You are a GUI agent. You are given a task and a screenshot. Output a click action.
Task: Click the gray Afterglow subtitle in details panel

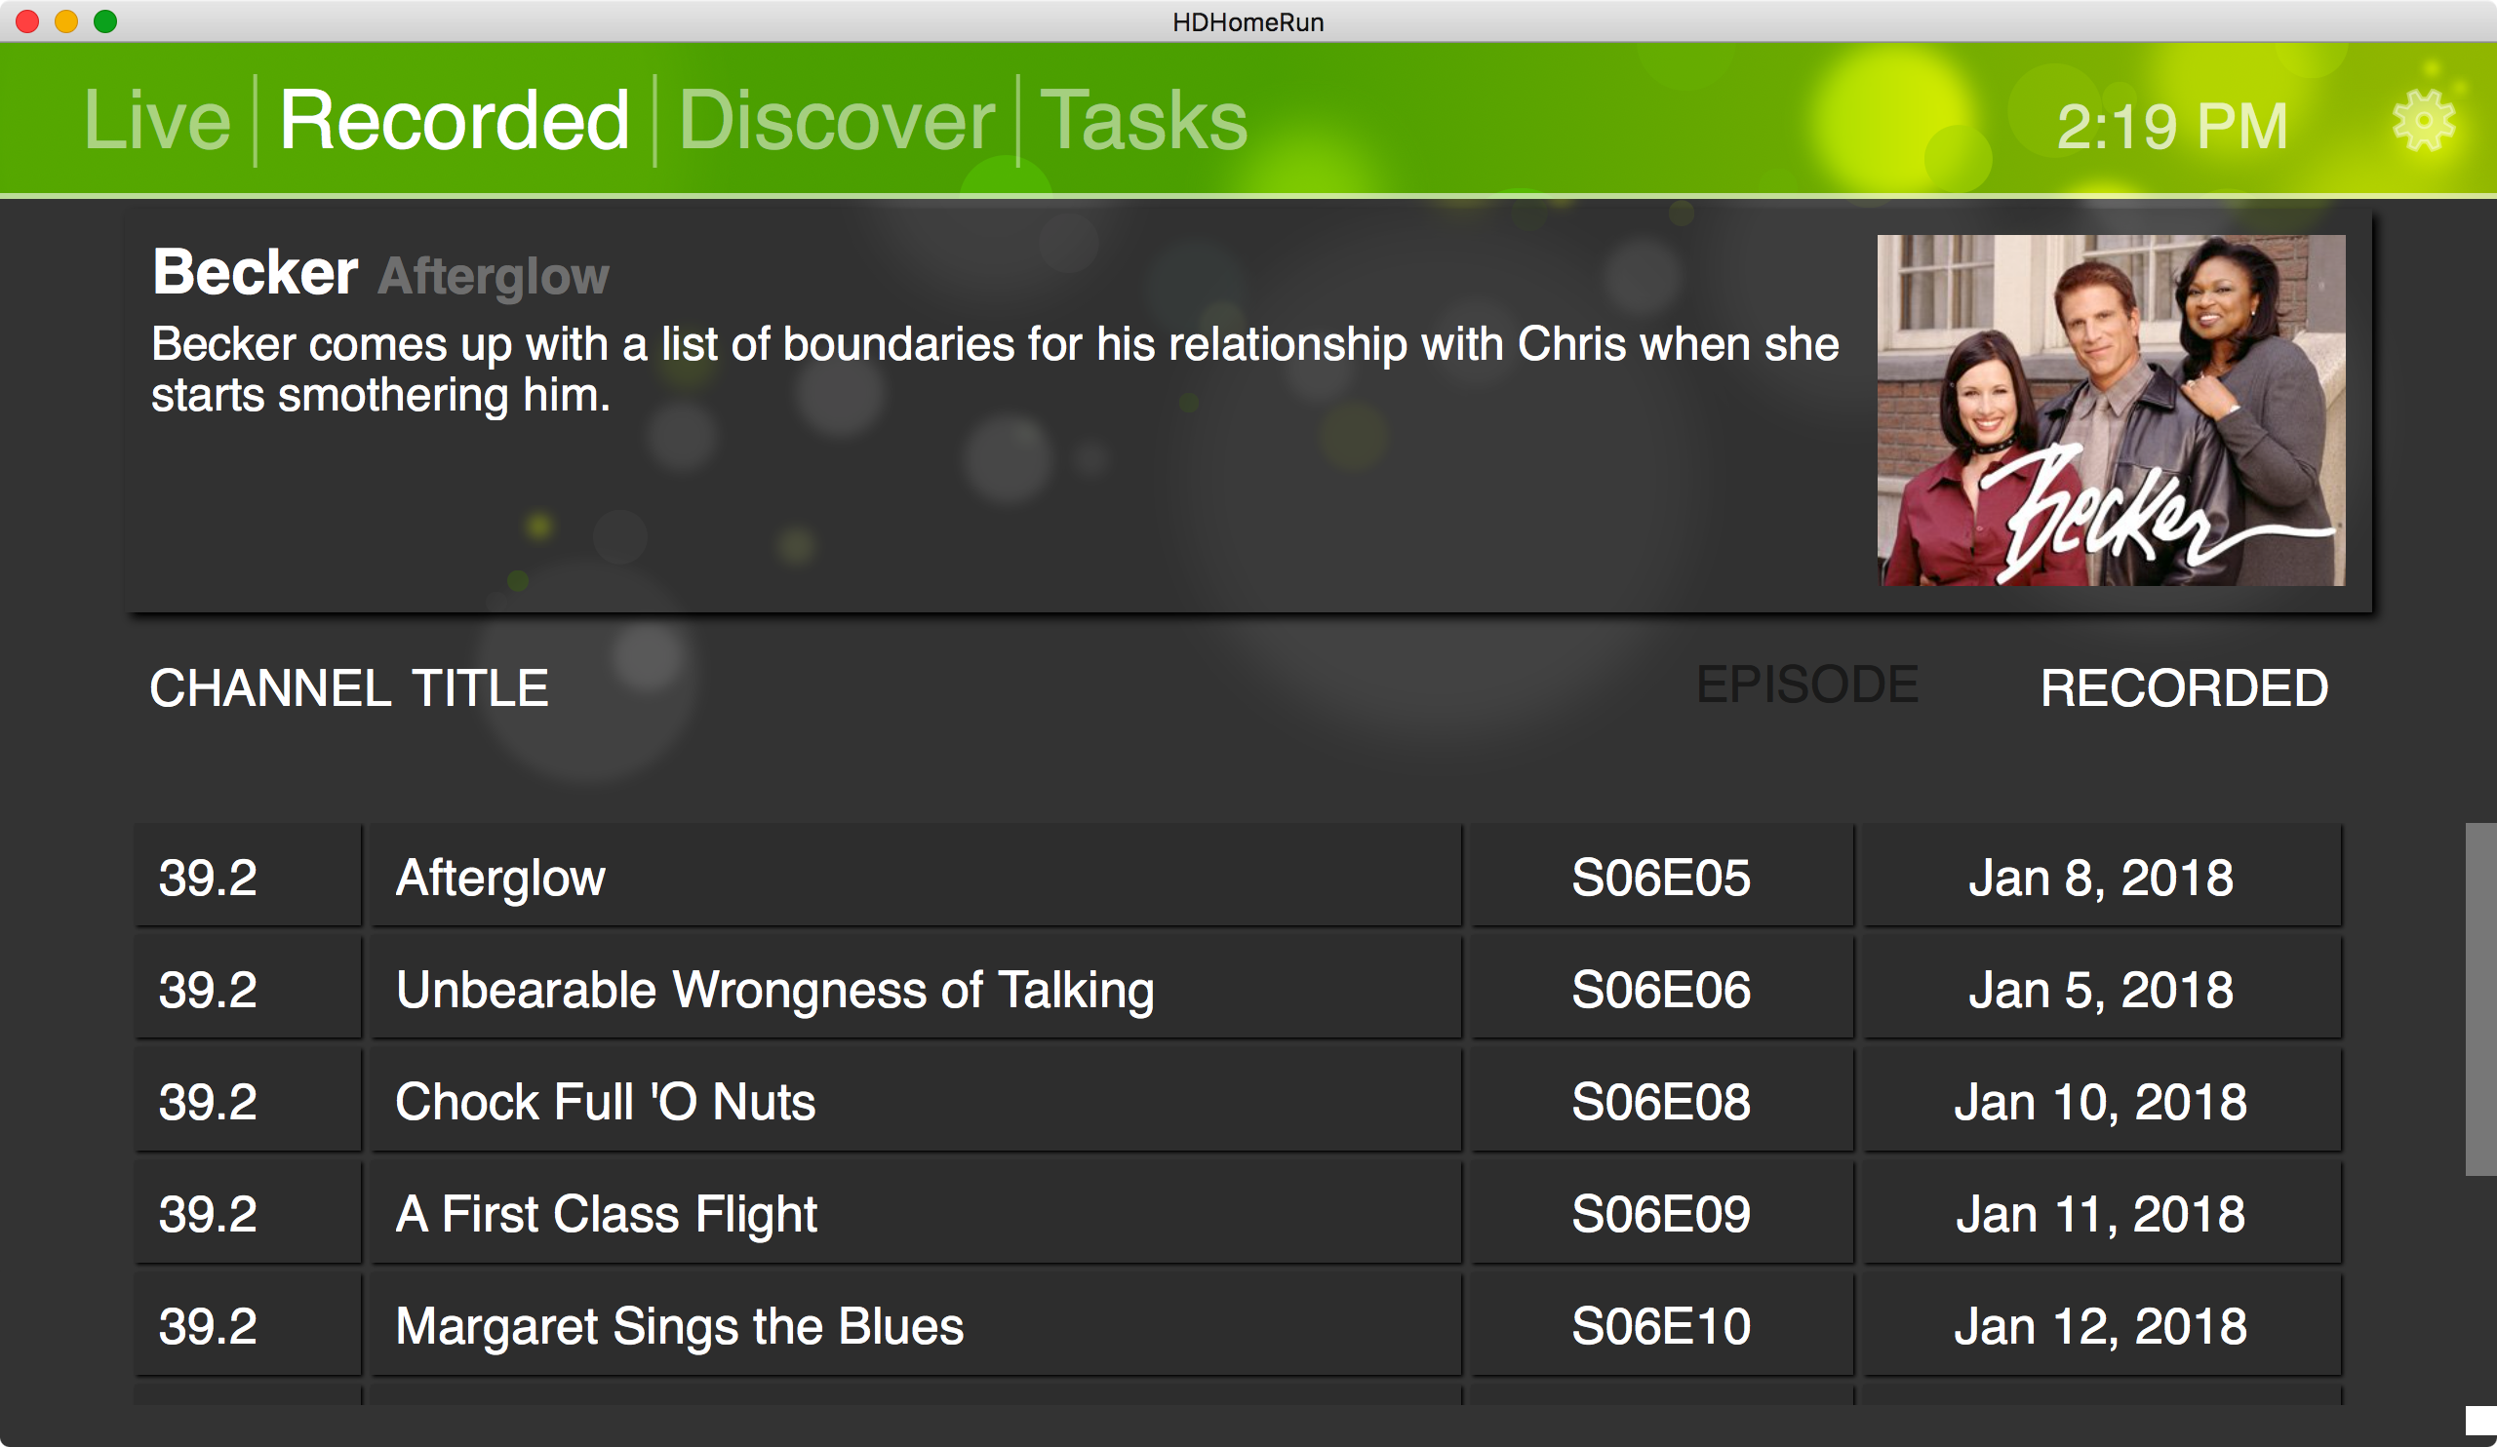pyautogui.click(x=494, y=276)
